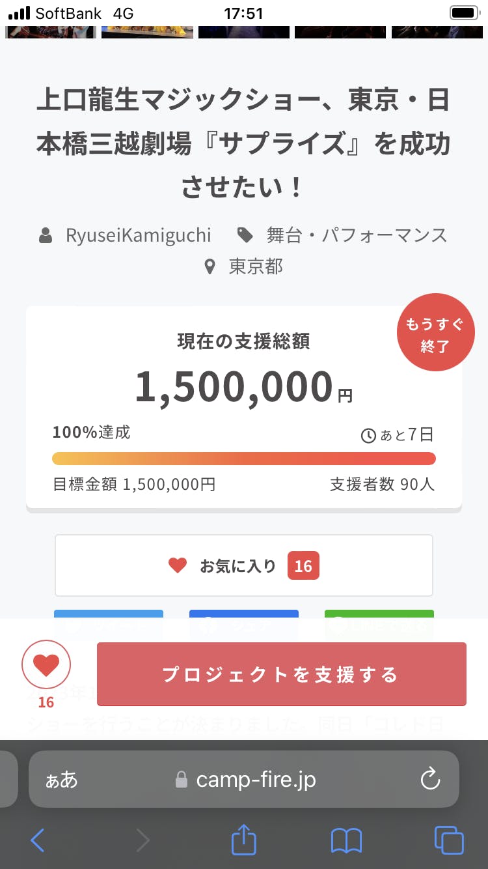Screen dimensions: 488x869
Task: Open the 舞台・パフォーマンス category tag
Action: (357, 235)
